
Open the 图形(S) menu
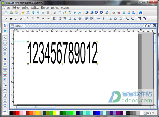(x=45, y=8)
